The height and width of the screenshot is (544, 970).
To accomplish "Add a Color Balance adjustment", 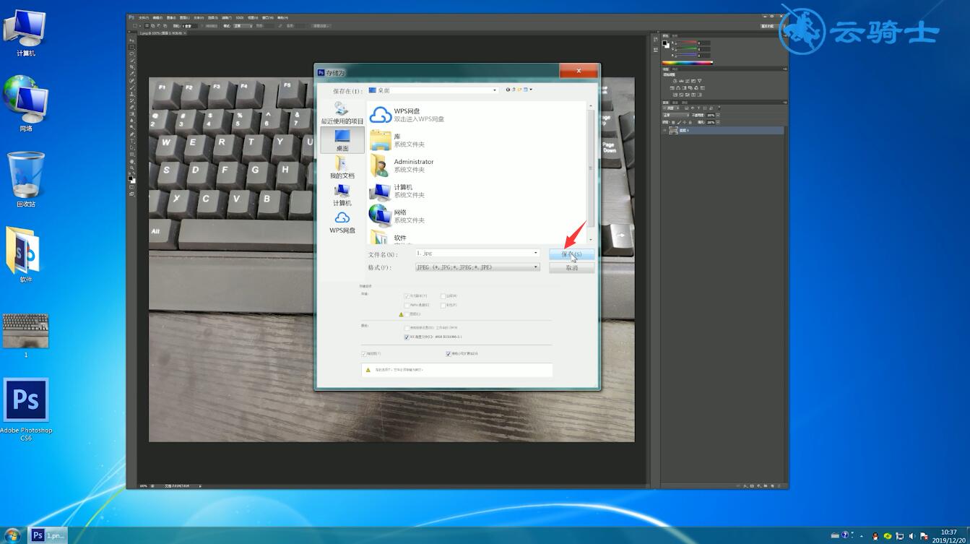I will pos(678,88).
